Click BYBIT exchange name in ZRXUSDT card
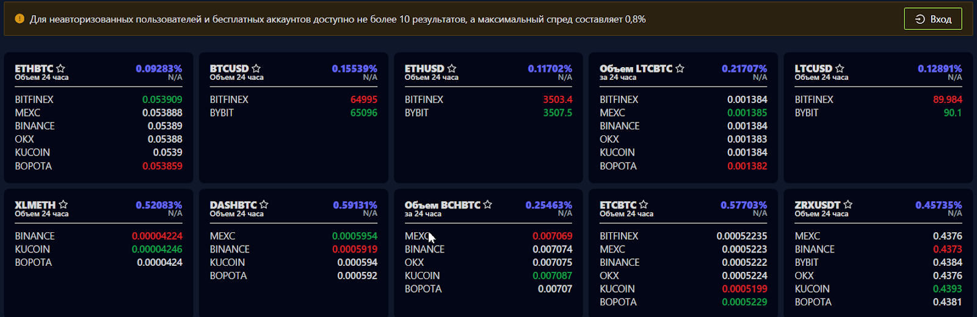The width and height of the screenshot is (977, 317). point(807,263)
